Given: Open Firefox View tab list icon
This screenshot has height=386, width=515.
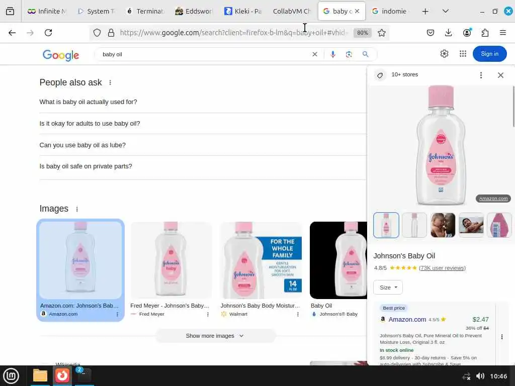Looking at the screenshot, I should tap(10, 11).
